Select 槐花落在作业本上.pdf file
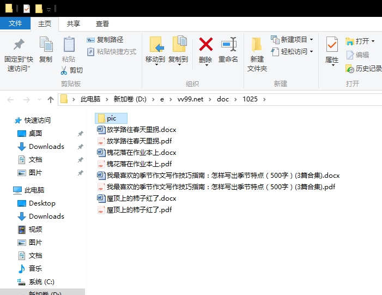The height and width of the screenshot is (295, 382). (x=135, y=164)
